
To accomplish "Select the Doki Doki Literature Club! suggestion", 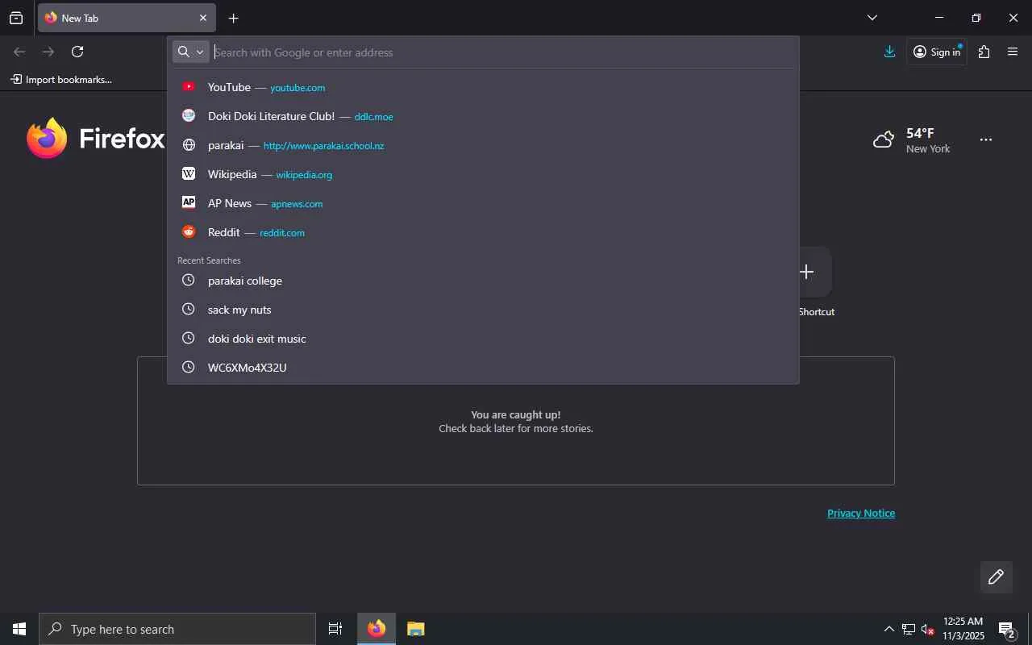I will pos(483,116).
